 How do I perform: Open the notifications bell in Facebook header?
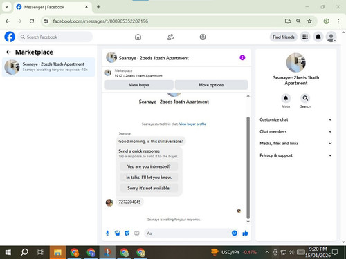tap(318, 37)
